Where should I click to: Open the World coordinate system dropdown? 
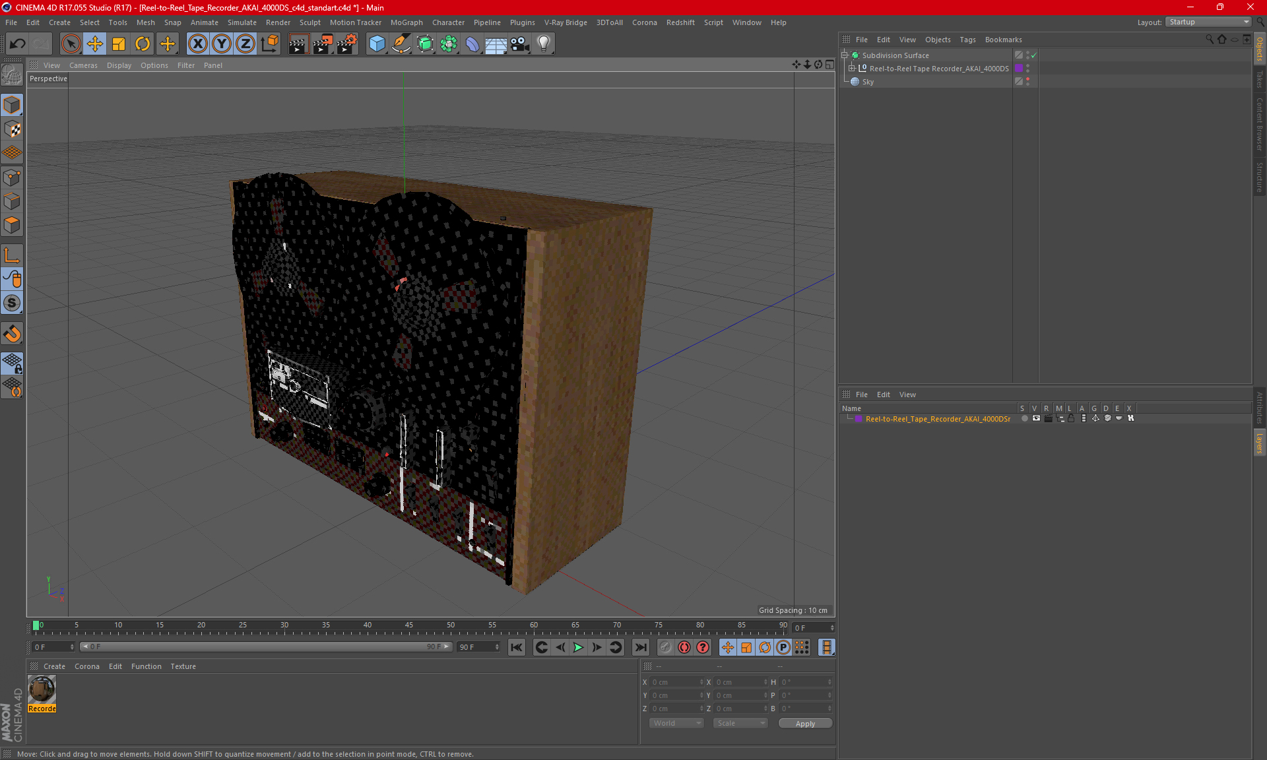(x=677, y=723)
